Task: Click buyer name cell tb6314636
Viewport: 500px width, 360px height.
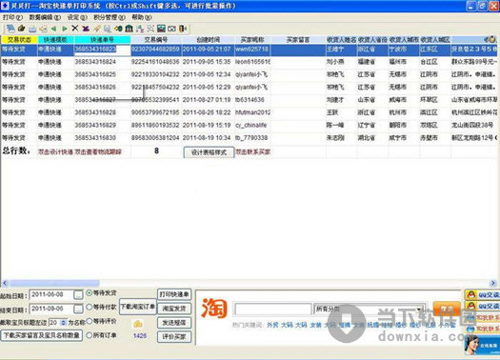Action: click(x=252, y=100)
